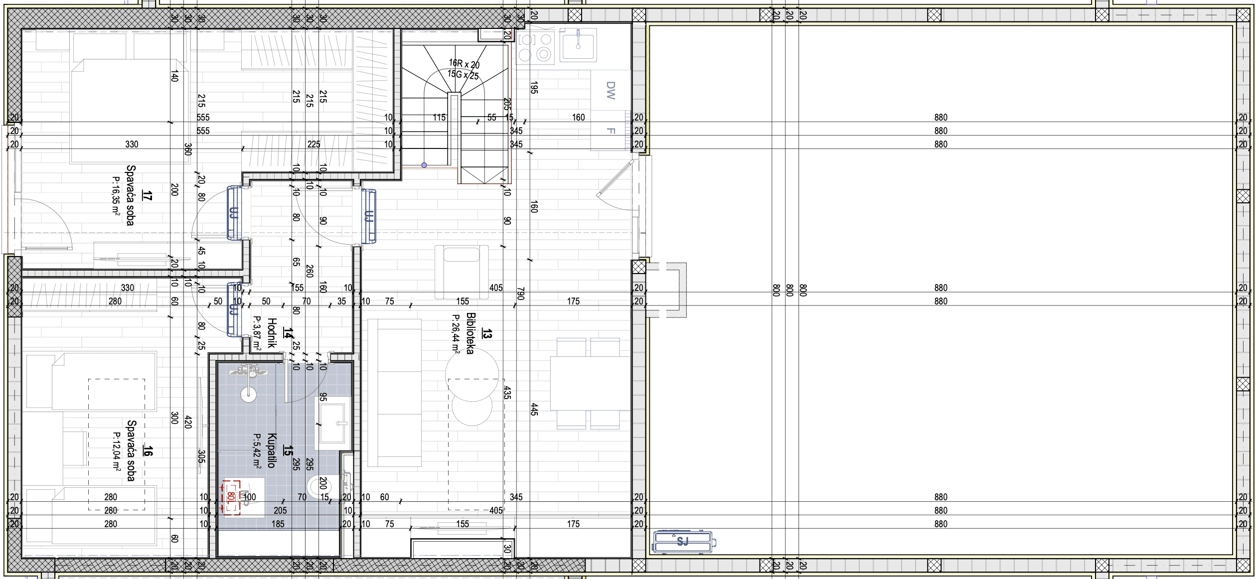
Task: Click the SJ symbol in the large empty room
Action: [x=682, y=542]
